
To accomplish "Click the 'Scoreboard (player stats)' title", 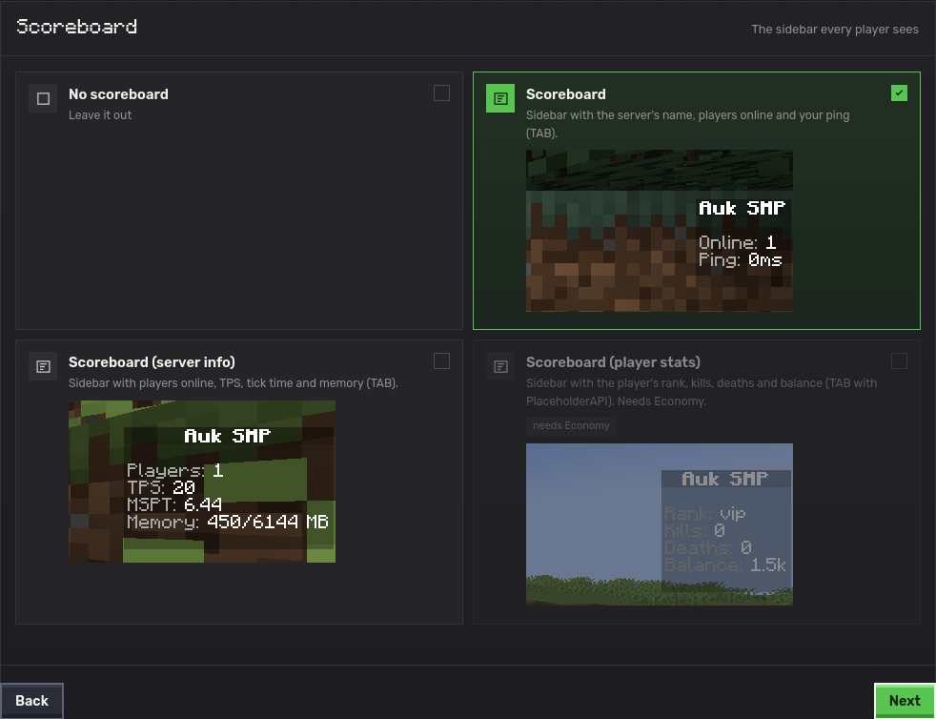I will [613, 362].
